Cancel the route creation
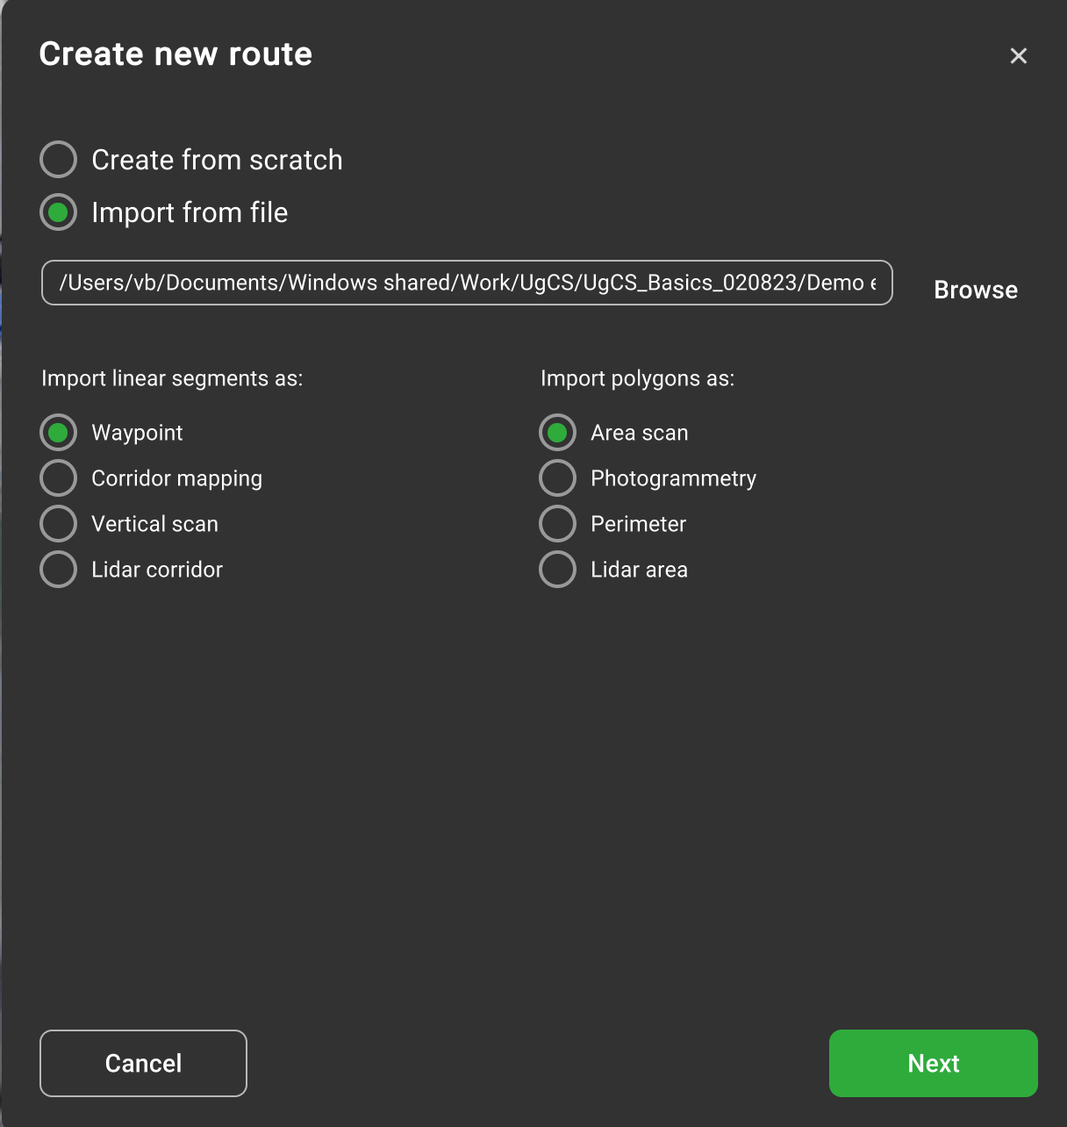This screenshot has height=1127, width=1067. pos(143,1063)
